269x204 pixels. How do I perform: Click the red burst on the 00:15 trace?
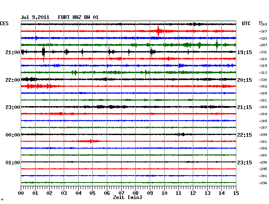[90, 141]
